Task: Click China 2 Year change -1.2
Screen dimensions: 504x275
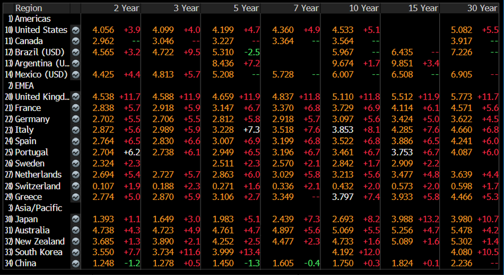Action: (x=132, y=264)
